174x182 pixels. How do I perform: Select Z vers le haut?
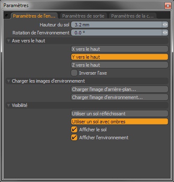pos(120,65)
